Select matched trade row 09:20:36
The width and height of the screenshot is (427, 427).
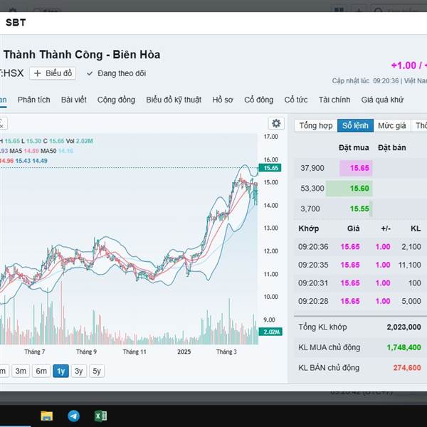[x=360, y=247]
